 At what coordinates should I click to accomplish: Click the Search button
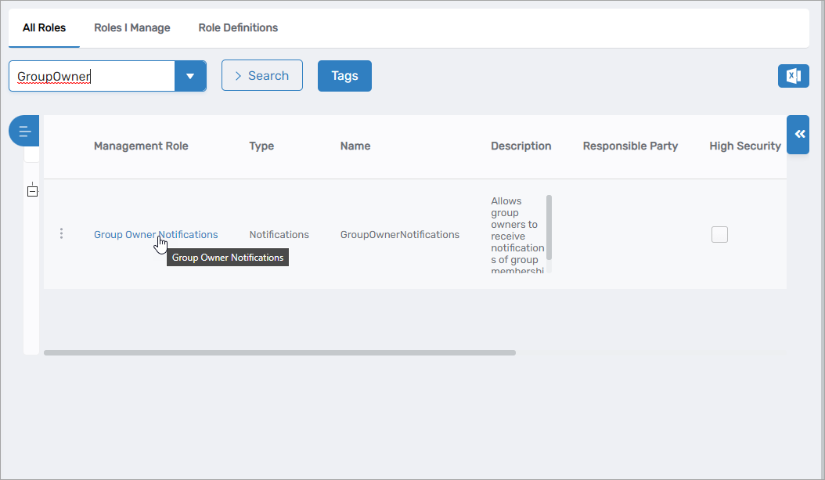262,76
